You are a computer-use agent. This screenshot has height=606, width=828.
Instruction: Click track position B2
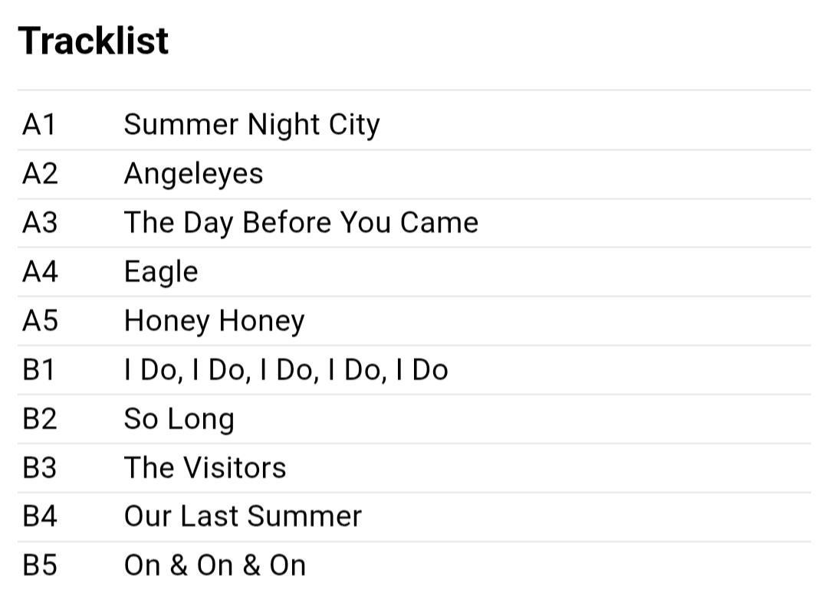click(x=40, y=418)
